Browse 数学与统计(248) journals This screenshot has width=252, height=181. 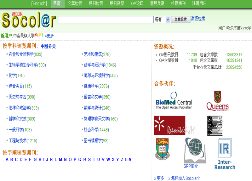pos(97,108)
